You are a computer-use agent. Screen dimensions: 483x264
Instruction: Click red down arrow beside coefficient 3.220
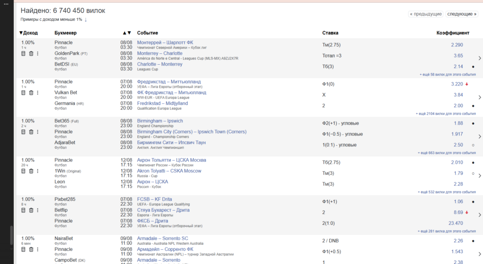point(467,84)
